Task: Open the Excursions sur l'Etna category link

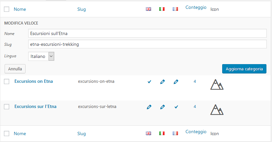Action: 35,107
